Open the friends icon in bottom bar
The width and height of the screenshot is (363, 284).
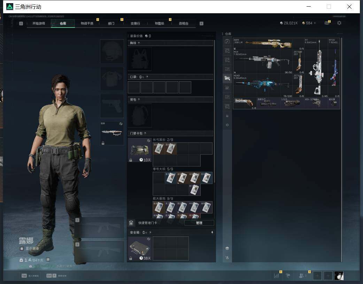[x=301, y=276]
